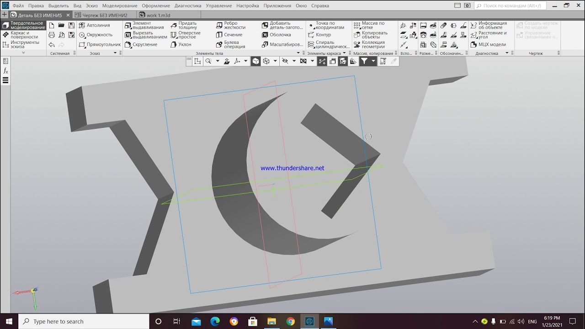Expand the Элементы каркаса panel arrow

(344, 53)
